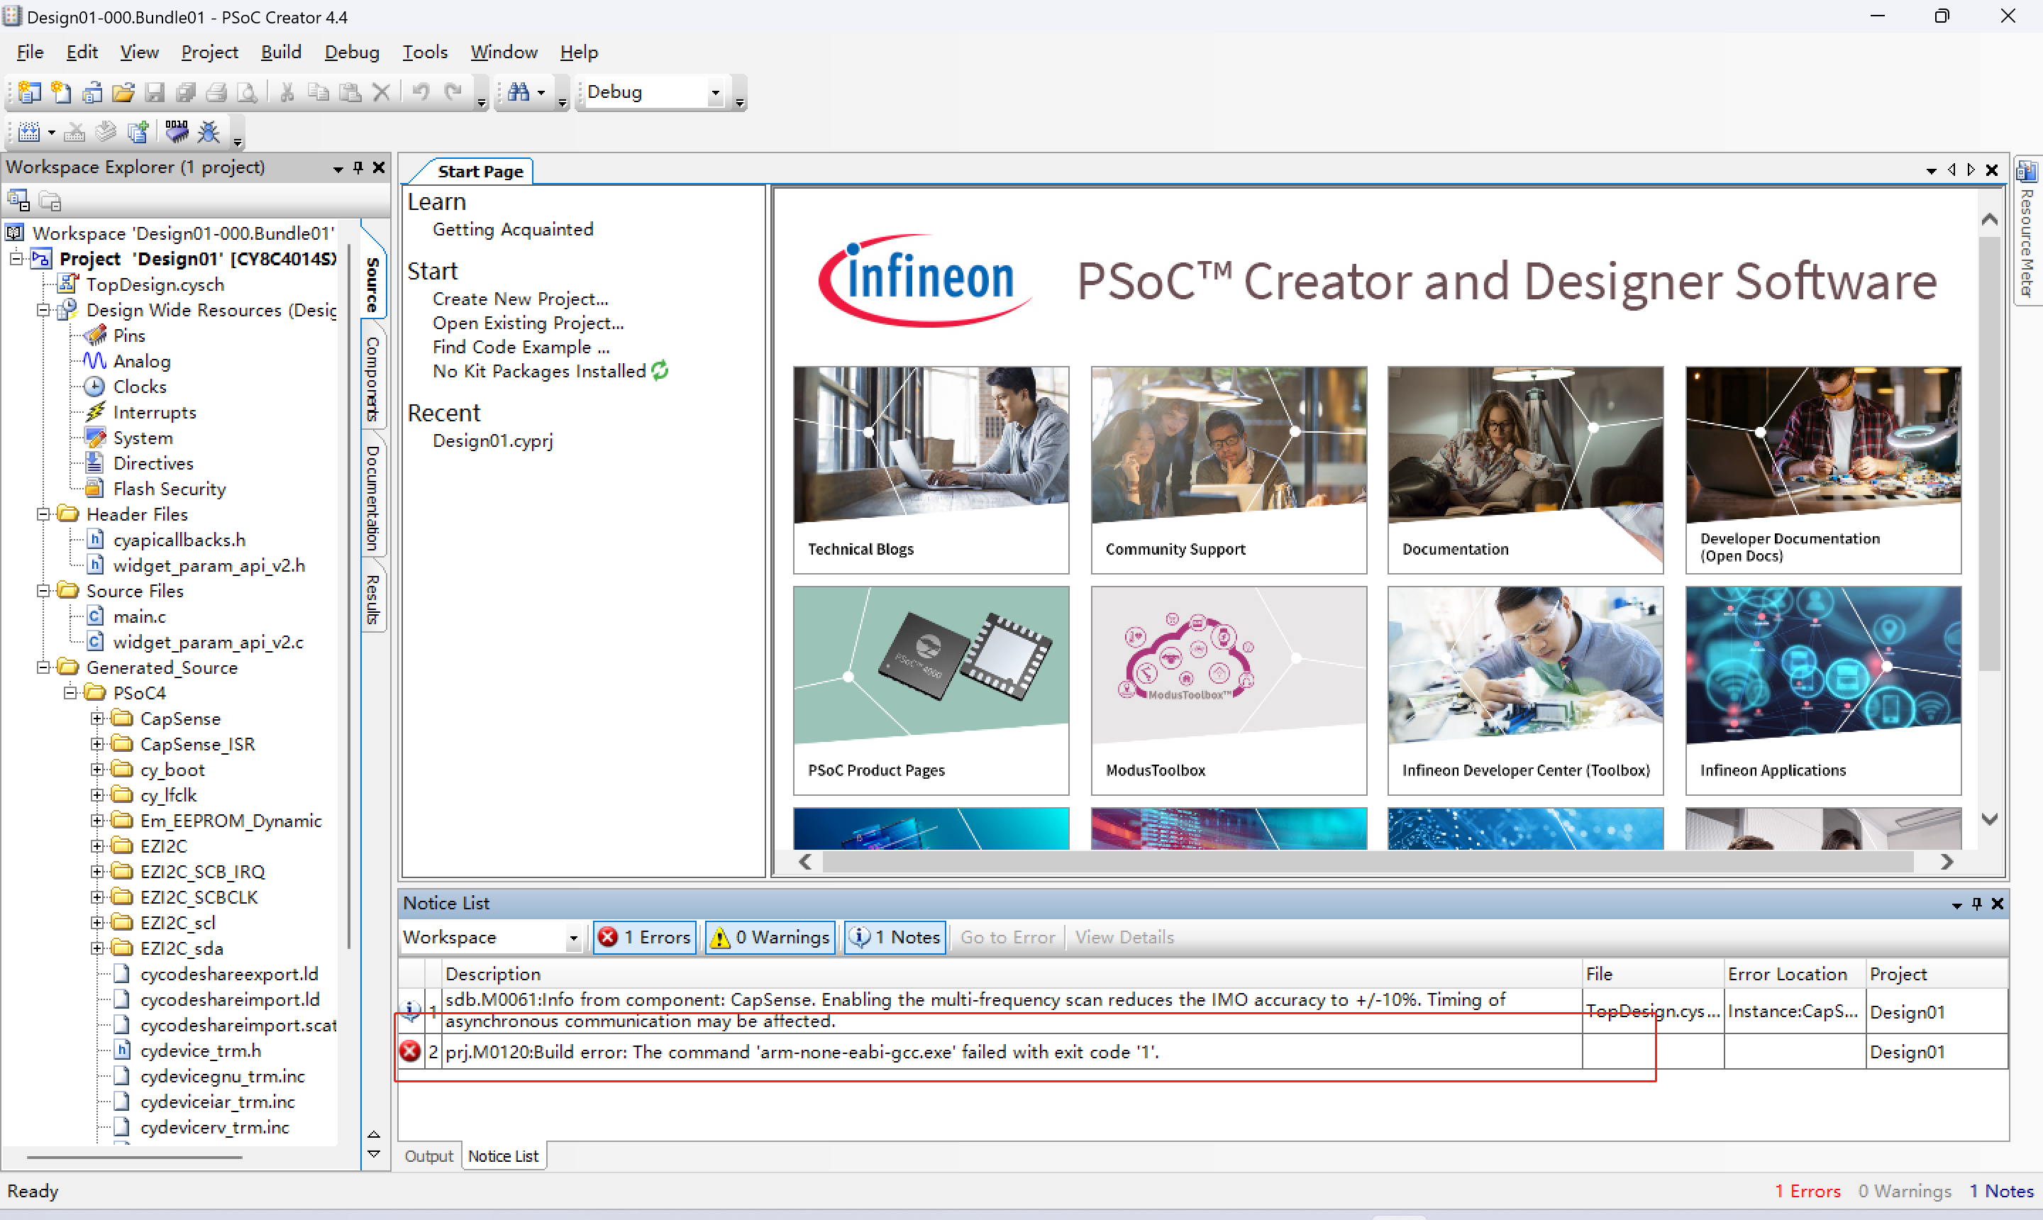Open System design resource item
The height and width of the screenshot is (1220, 2043).
143,438
